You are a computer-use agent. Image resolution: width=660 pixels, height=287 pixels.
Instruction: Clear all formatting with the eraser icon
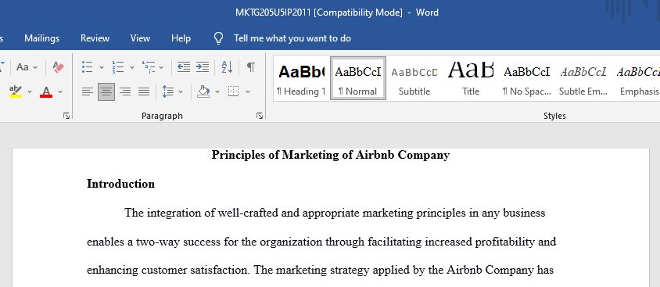click(x=58, y=67)
